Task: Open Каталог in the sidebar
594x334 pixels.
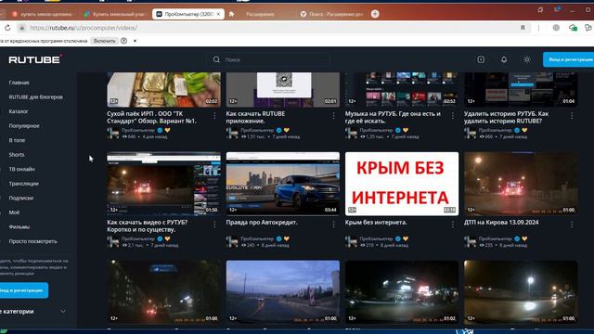Action: pyautogui.click(x=19, y=111)
